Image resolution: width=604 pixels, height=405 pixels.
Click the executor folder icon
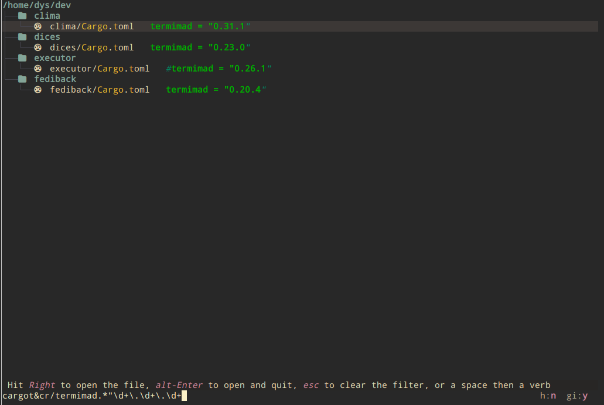(22, 58)
